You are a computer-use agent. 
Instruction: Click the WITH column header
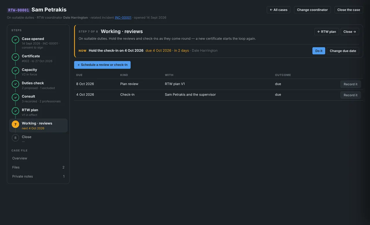click(x=169, y=75)
